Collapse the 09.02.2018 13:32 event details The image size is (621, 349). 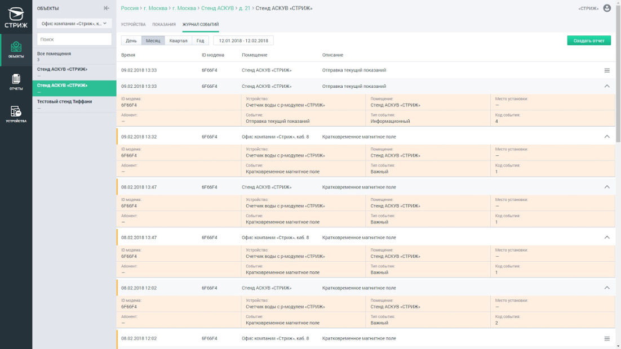point(607,137)
